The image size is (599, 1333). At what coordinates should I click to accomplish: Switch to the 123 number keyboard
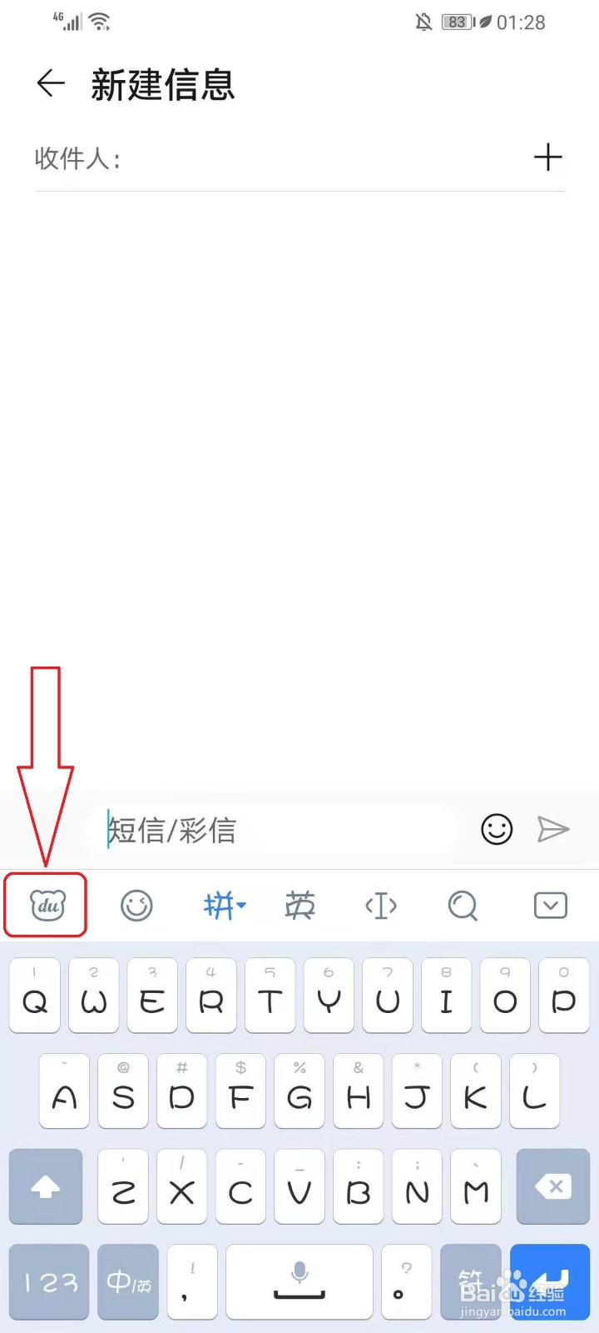coord(49,1282)
